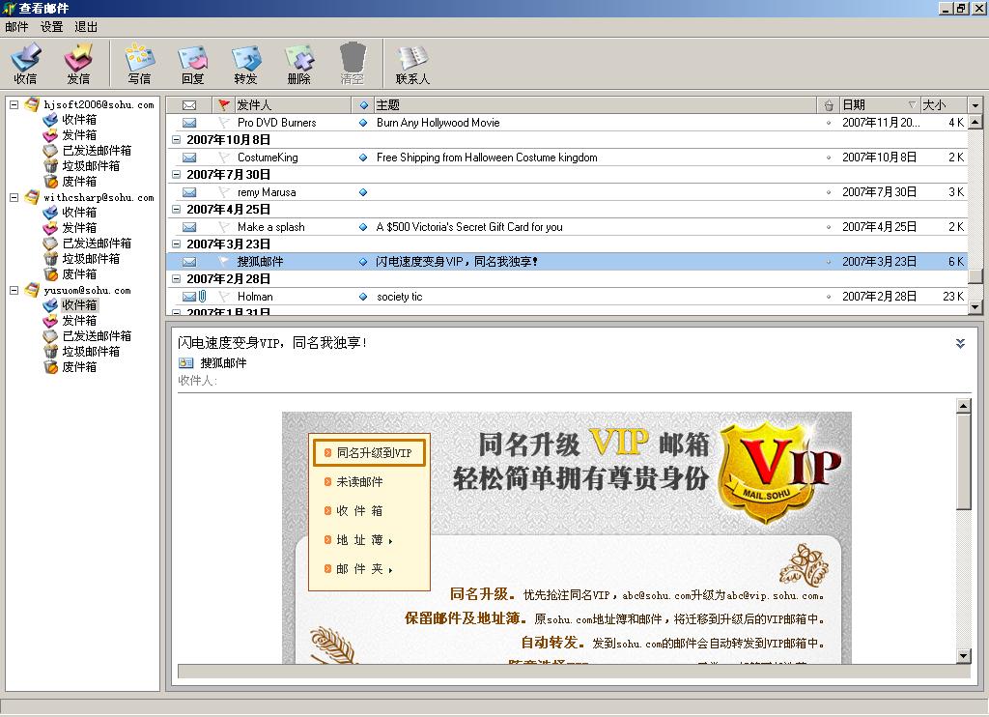Sort by the 发件人 column header
989x717 pixels.
pyautogui.click(x=293, y=104)
